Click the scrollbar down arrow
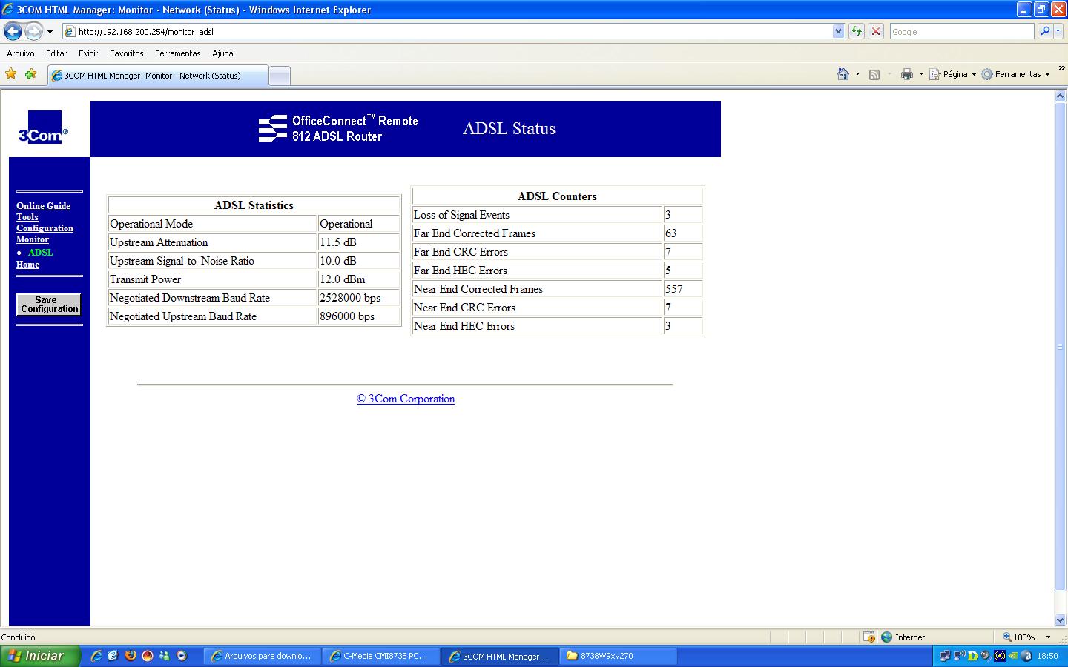 pos(1060,620)
